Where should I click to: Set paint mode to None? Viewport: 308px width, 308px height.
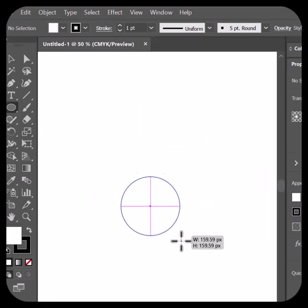29,262
